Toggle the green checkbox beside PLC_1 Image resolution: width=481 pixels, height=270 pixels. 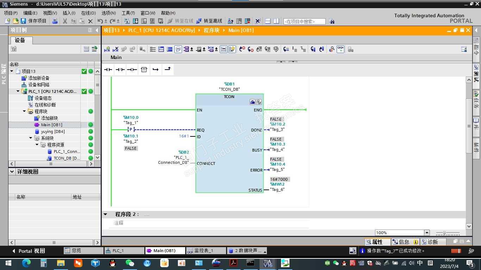pos(84,91)
